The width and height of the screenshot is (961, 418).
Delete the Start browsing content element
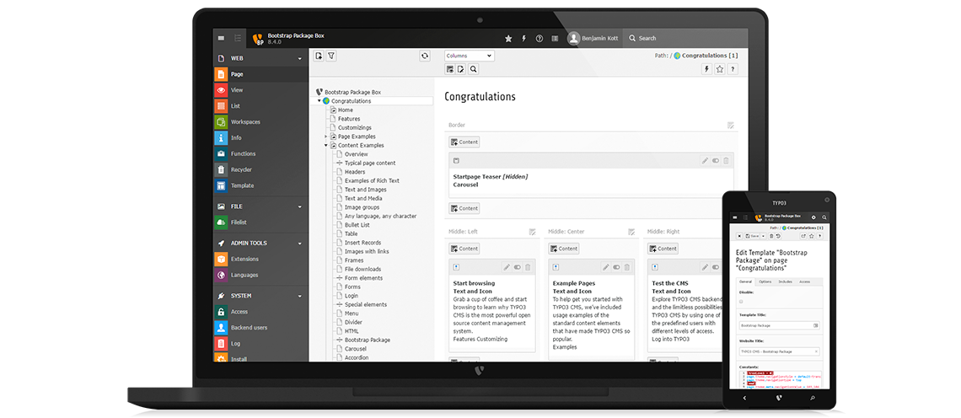pyautogui.click(x=529, y=267)
